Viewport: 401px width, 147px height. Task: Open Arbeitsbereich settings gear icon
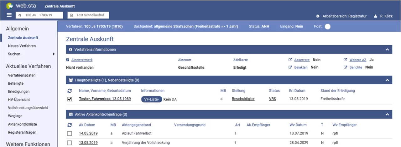(x=318, y=16)
